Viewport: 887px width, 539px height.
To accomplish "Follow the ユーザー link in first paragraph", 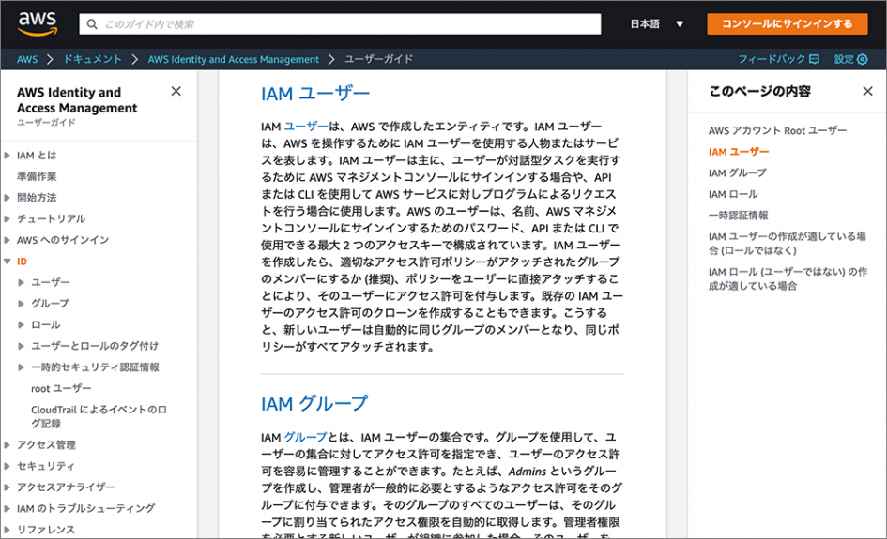I will point(305,127).
